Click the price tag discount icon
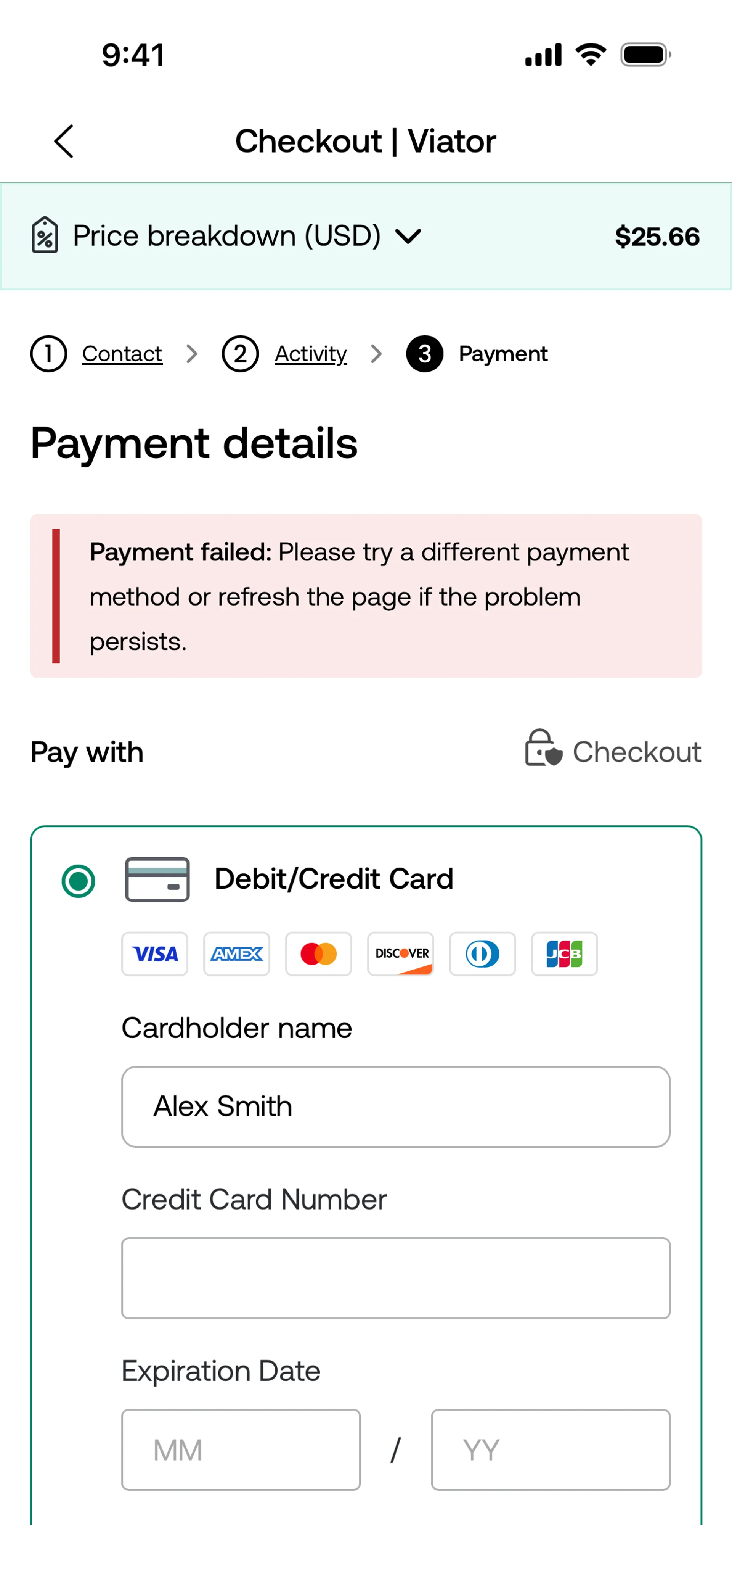The height and width of the screenshot is (1588, 732). click(x=45, y=235)
